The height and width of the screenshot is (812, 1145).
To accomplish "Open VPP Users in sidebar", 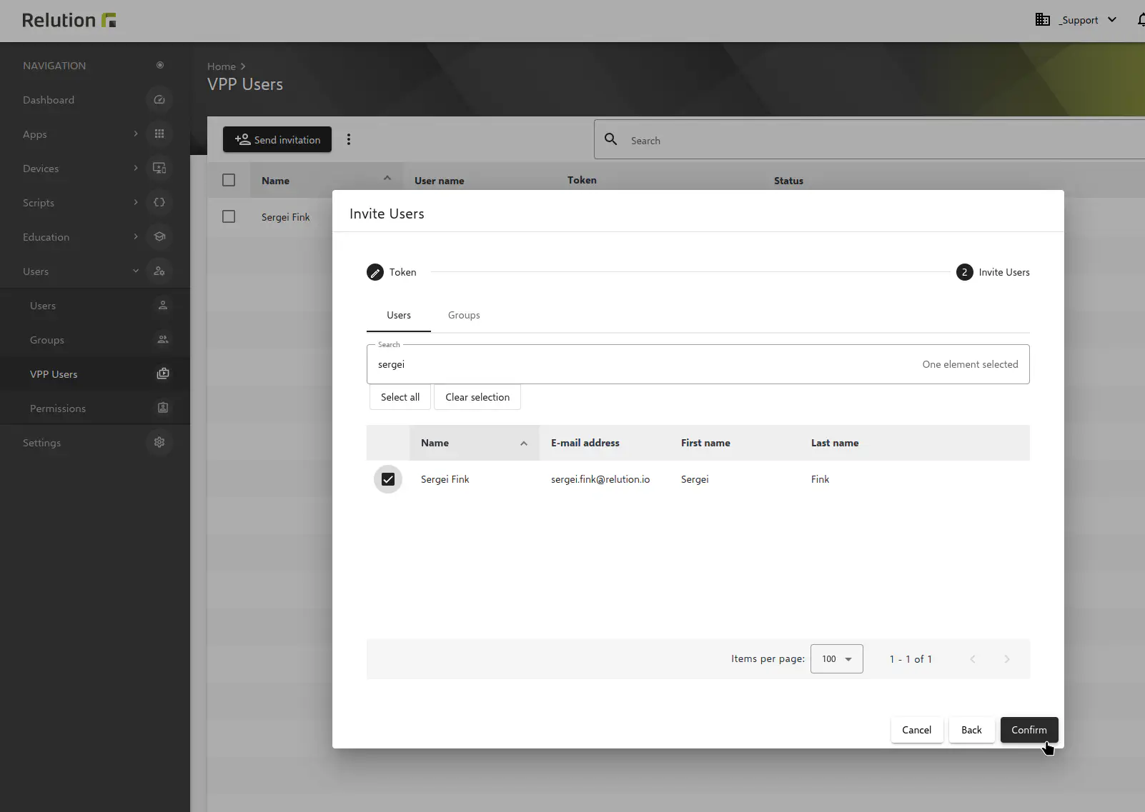I will click(x=54, y=374).
